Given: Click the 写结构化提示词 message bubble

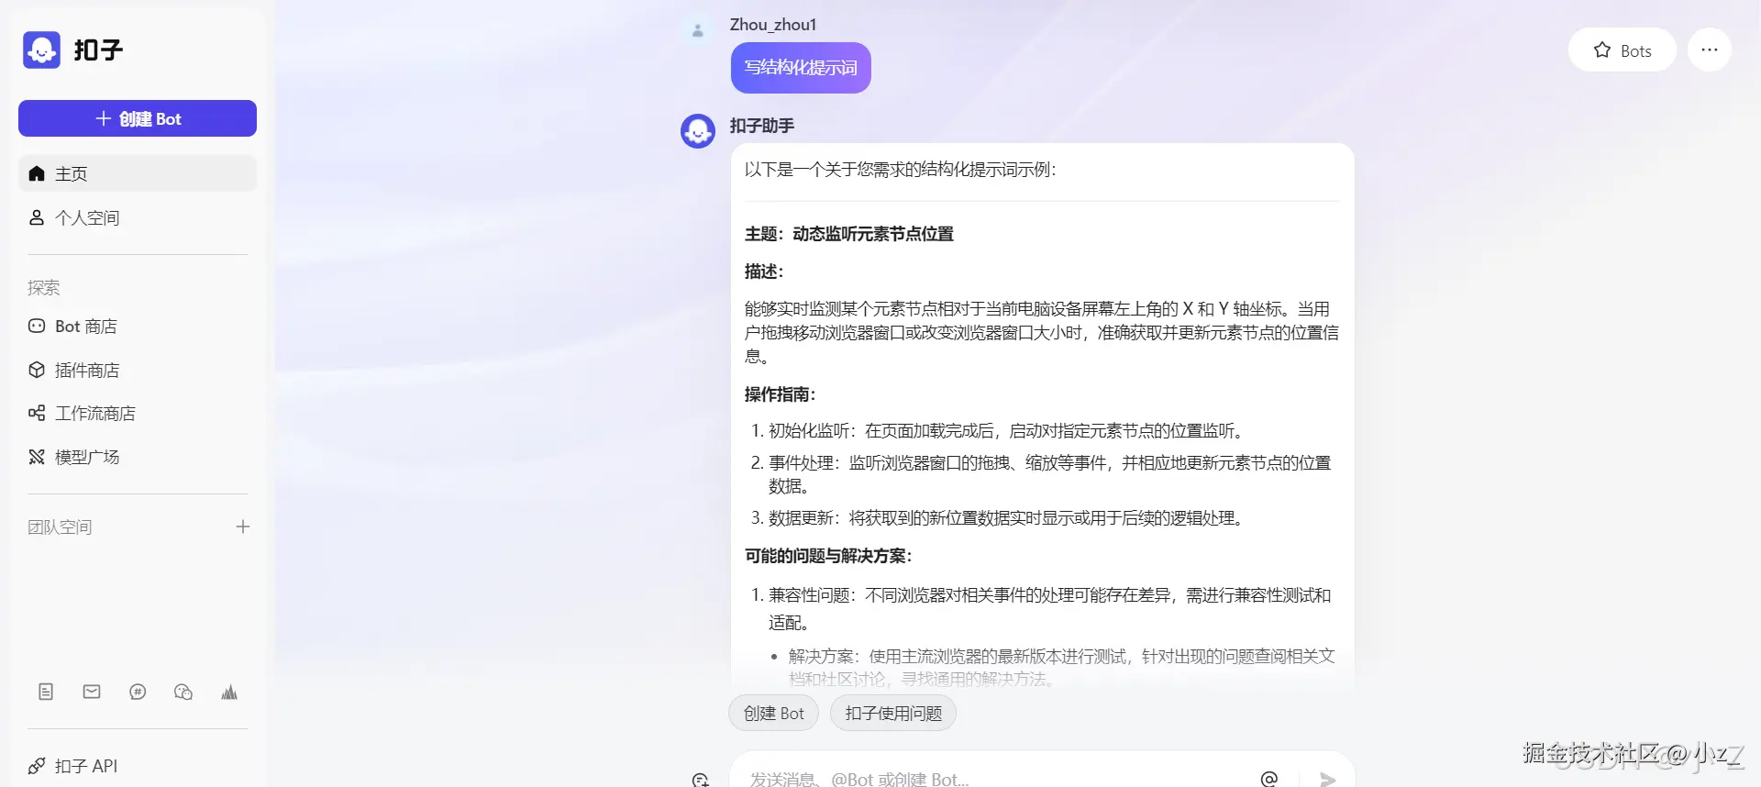Looking at the screenshot, I should click(801, 68).
